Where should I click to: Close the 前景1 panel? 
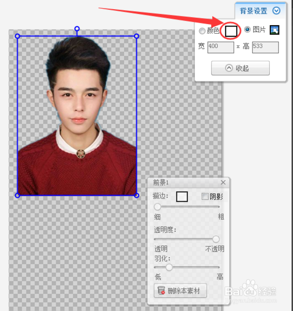pos(223,182)
